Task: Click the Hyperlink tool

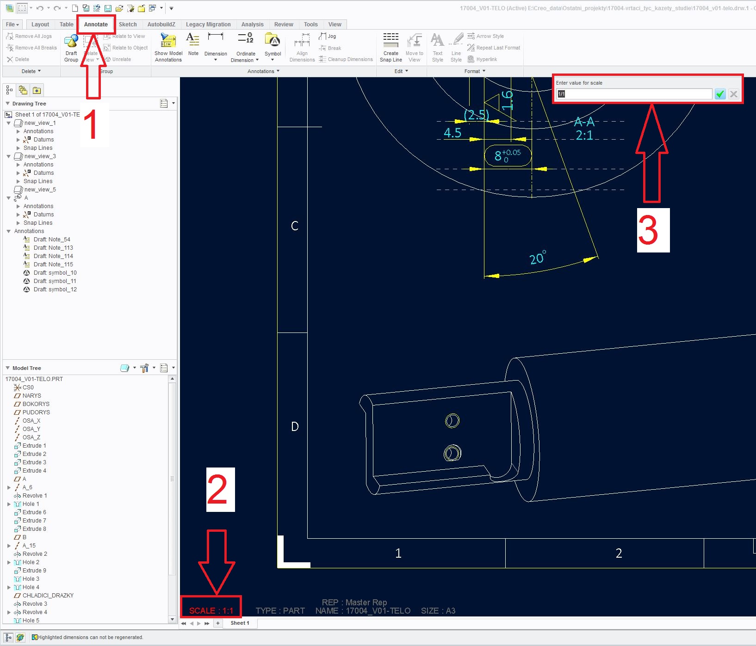Action: coord(482,59)
